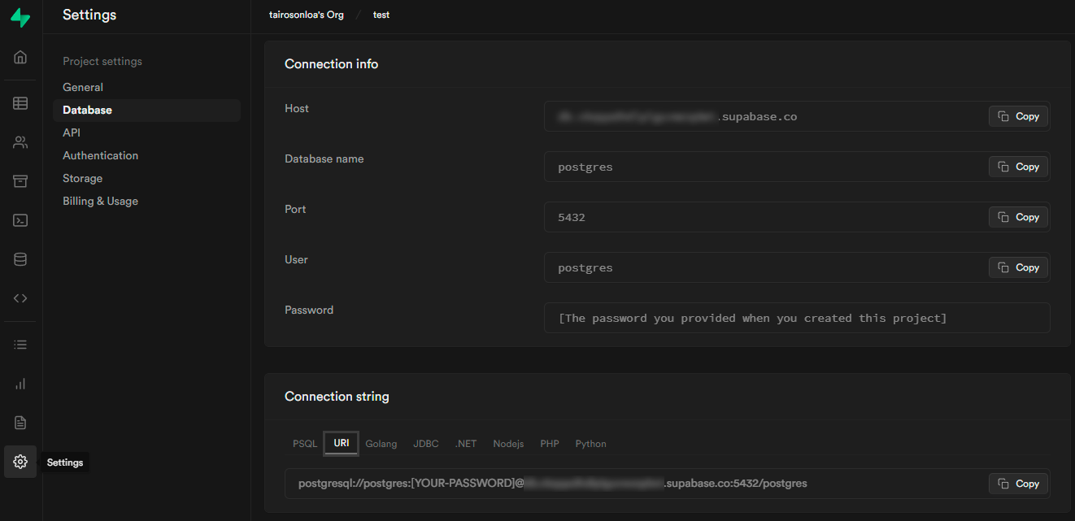Open the Docs file icon
Screen dimensions: 1075x521
20,422
